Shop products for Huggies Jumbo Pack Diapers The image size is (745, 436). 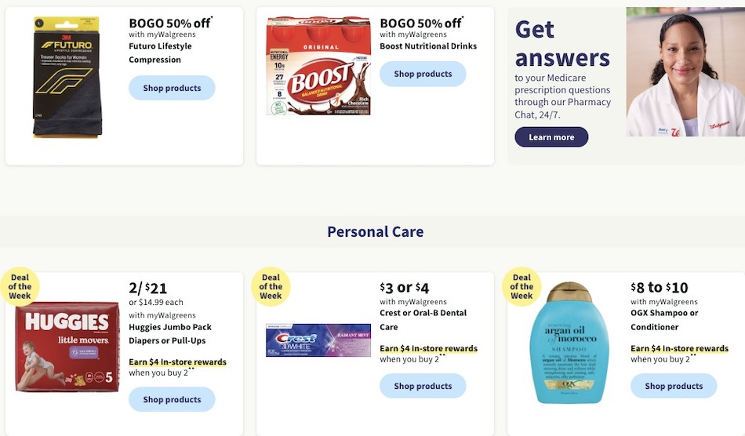tap(172, 399)
